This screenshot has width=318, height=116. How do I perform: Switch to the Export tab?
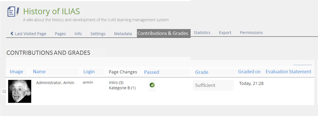[x=225, y=33]
